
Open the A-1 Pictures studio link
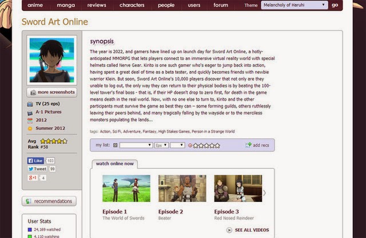point(48,112)
